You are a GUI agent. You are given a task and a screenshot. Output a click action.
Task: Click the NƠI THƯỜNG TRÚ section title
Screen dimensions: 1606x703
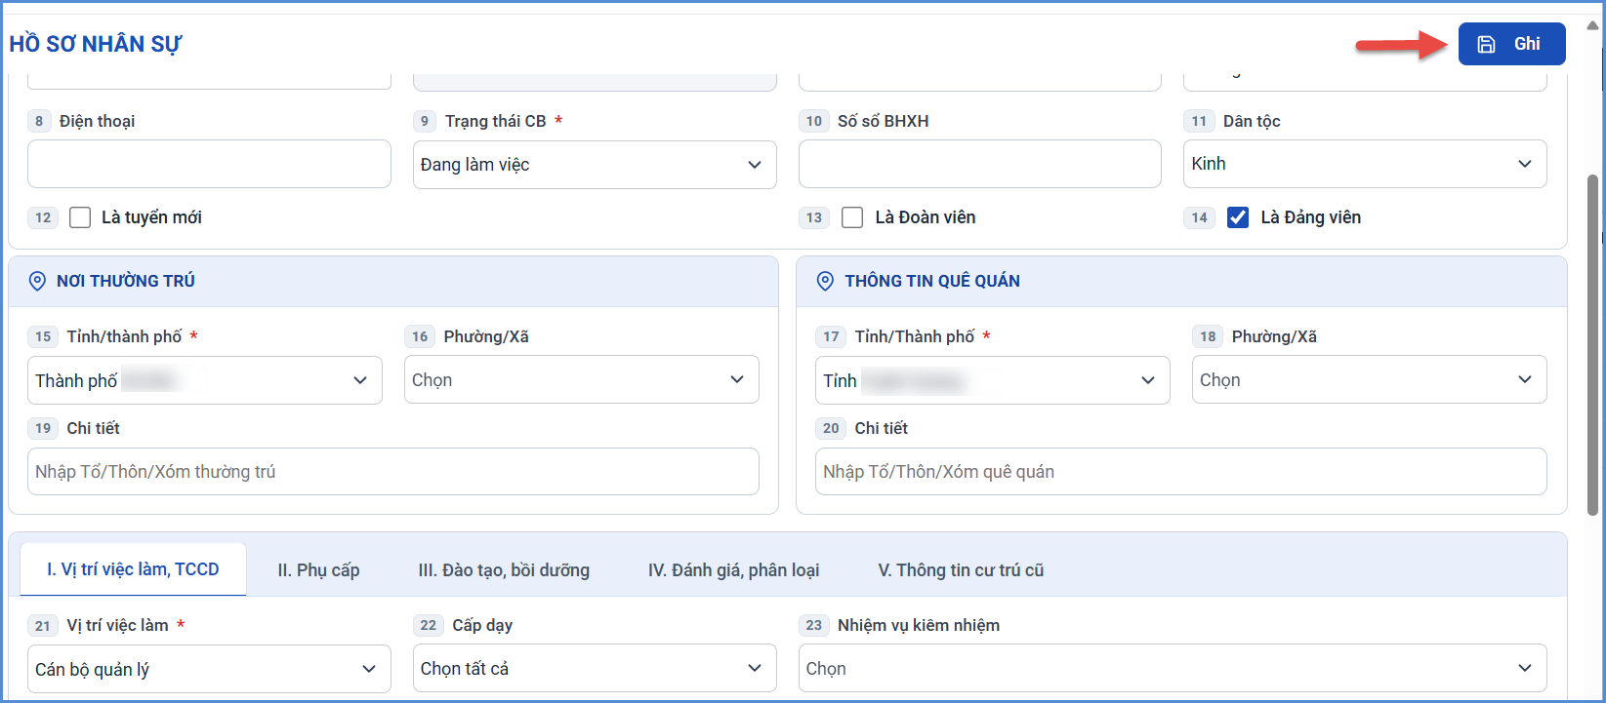(126, 281)
